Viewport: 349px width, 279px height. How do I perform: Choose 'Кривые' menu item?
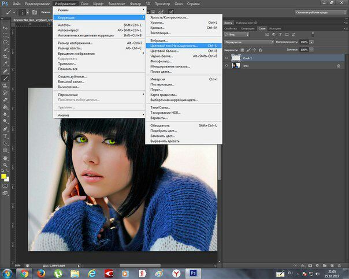coord(184,28)
